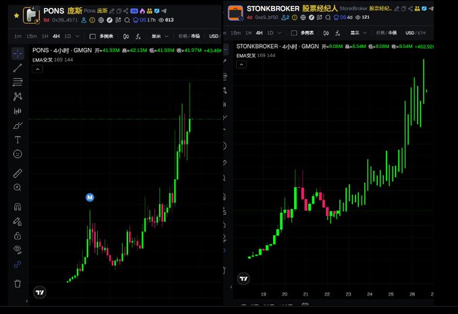
Task: Open PONS Telegram link
Action: [164, 11]
